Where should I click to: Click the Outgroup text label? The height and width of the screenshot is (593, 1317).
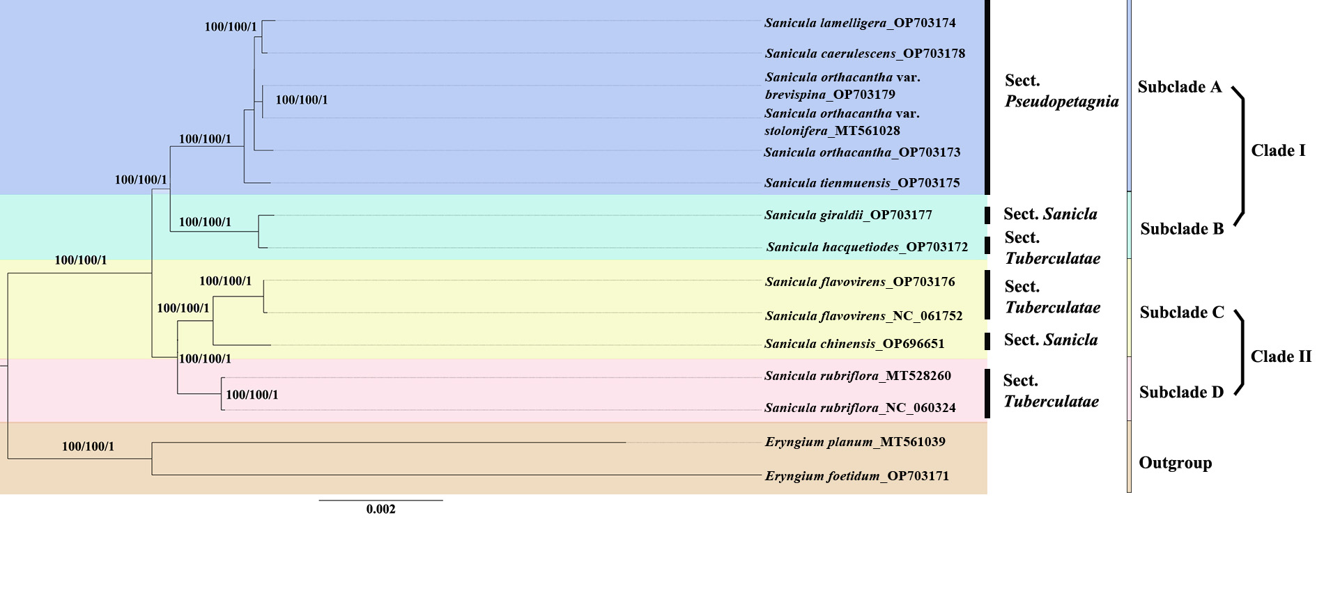[x=1175, y=463]
